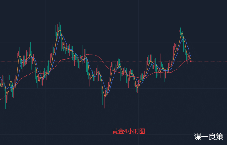Select blue moving average crest on rightmost rally
This screenshot has width=227, height=145.
point(185,39)
